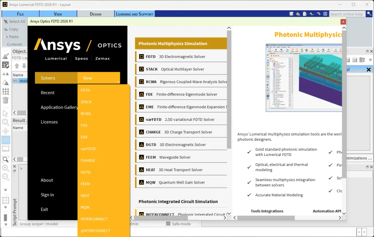Click the varFDTD solver icon in list
Screen dimensions: 374x237
[141, 119]
